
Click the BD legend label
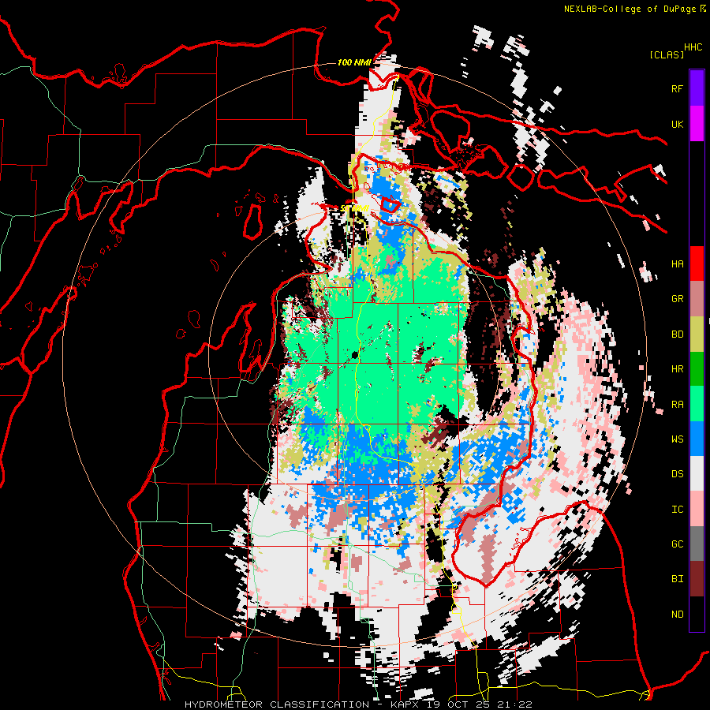677,334
